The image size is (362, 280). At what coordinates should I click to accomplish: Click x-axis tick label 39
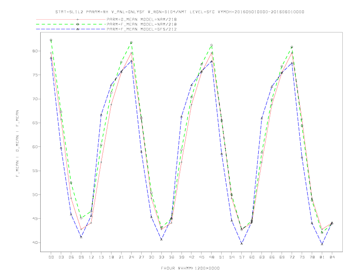pyautogui.click(x=181, y=257)
